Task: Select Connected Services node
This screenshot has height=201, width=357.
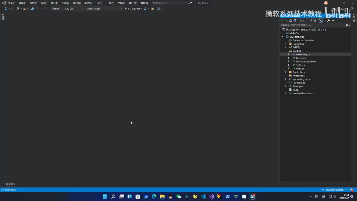Action: pos(303,40)
